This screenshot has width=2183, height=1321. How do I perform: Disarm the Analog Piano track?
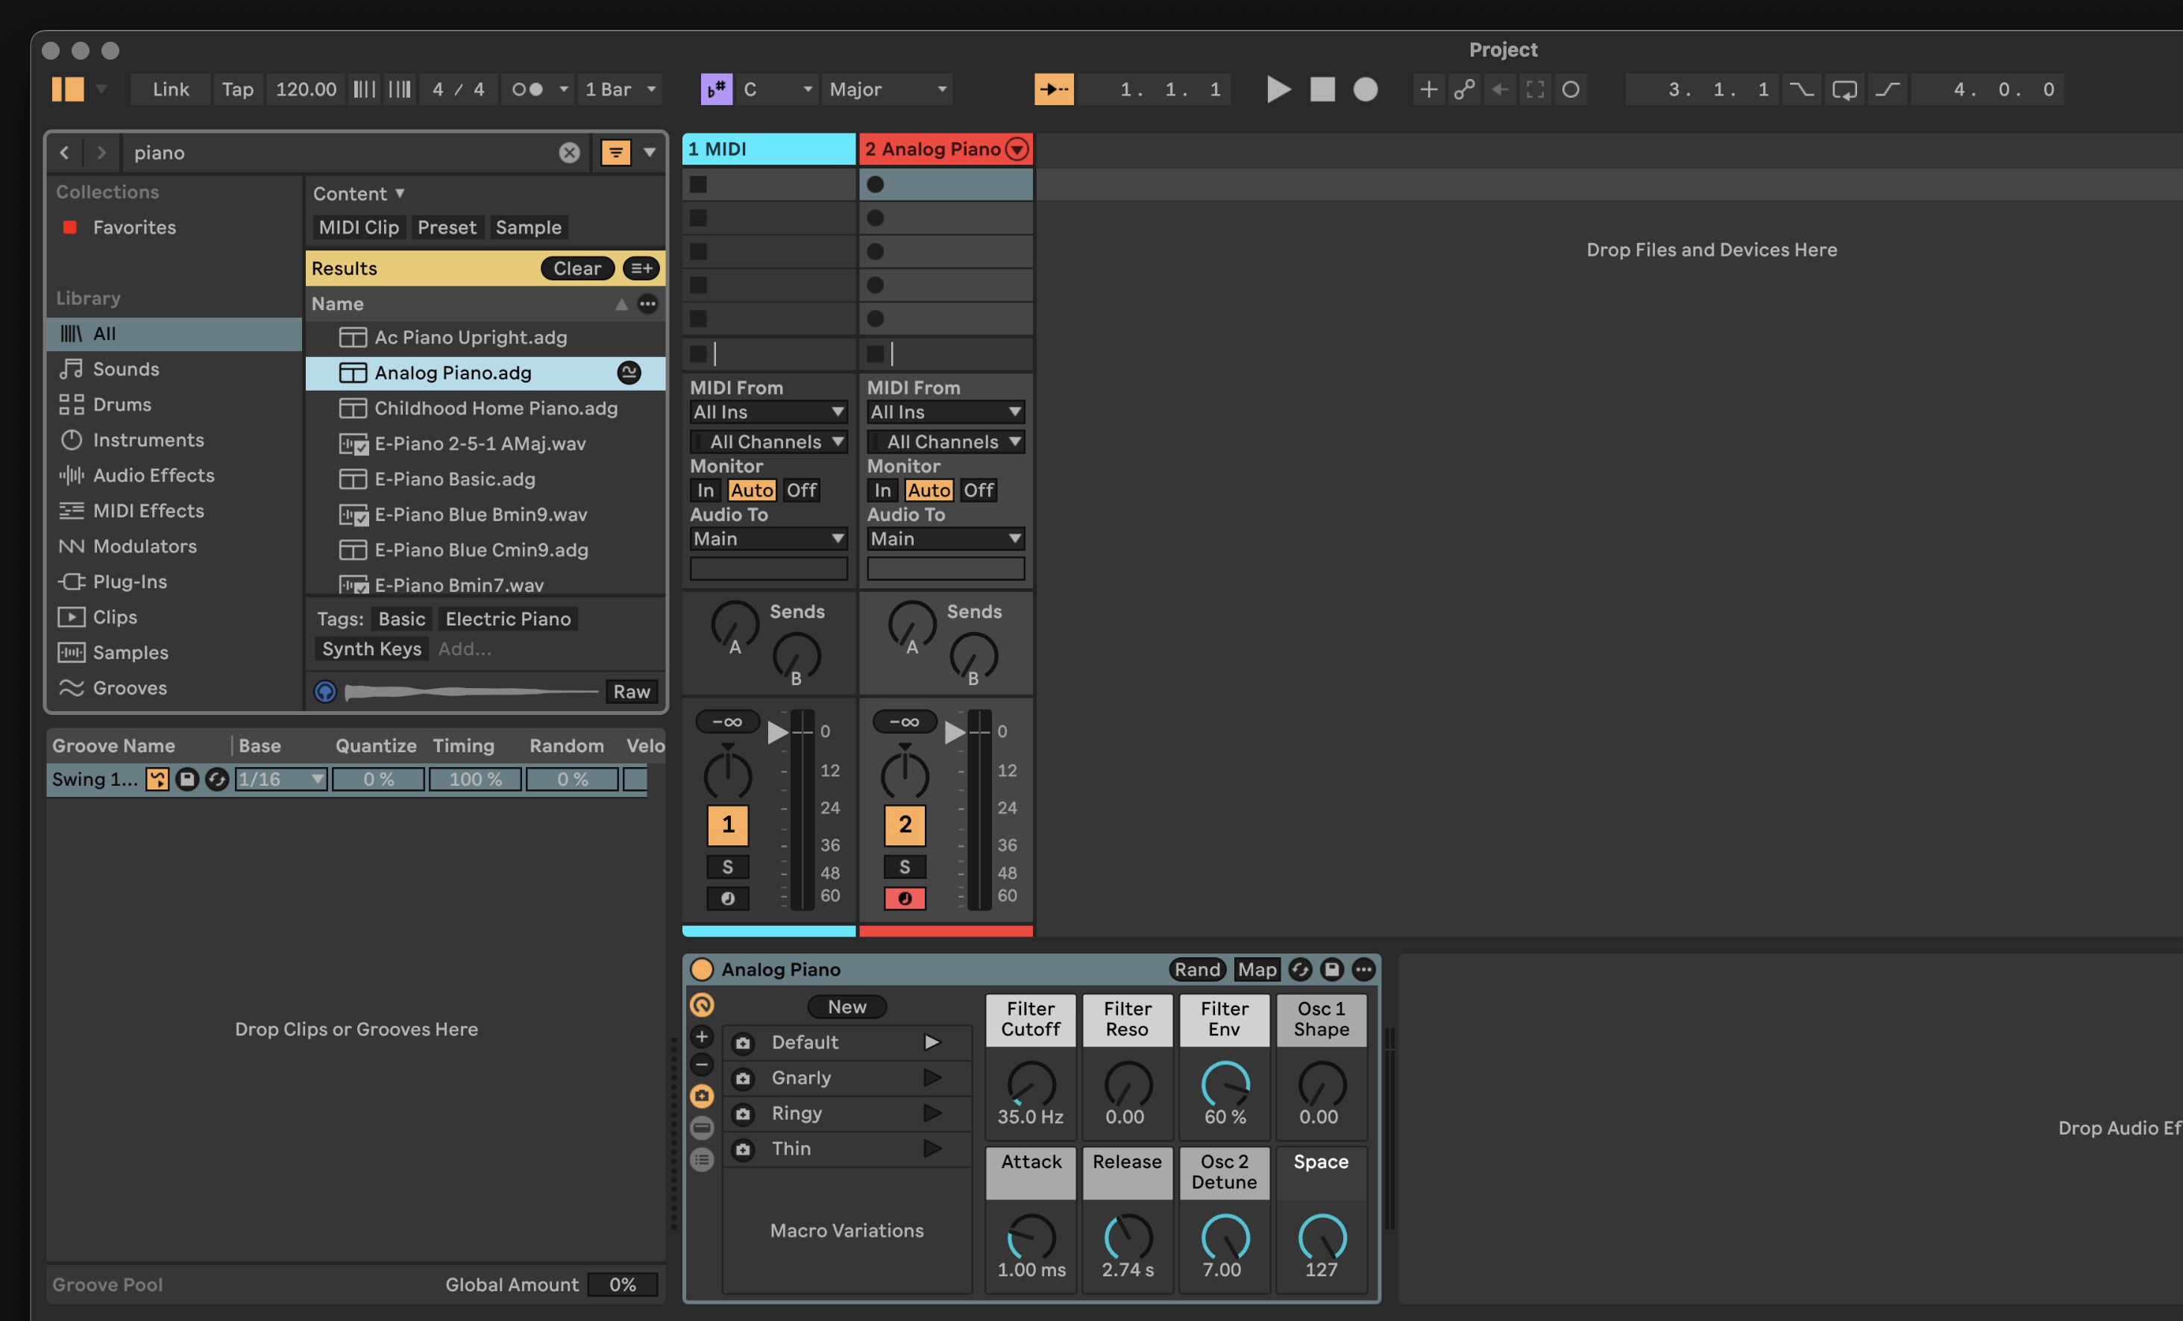905,898
